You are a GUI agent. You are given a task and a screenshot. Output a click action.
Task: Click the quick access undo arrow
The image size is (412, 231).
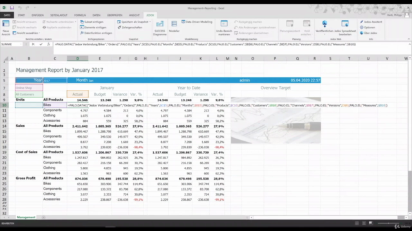(x=20, y=8)
